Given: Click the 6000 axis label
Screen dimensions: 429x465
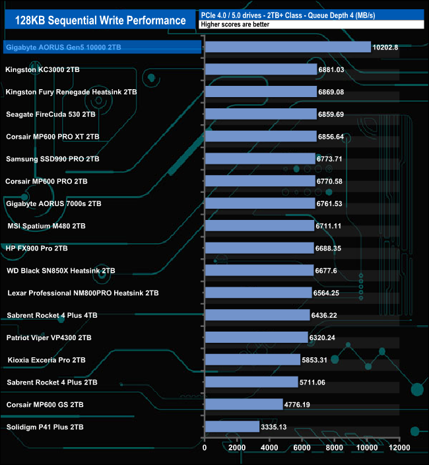Looking at the screenshot, I should coord(302,448).
